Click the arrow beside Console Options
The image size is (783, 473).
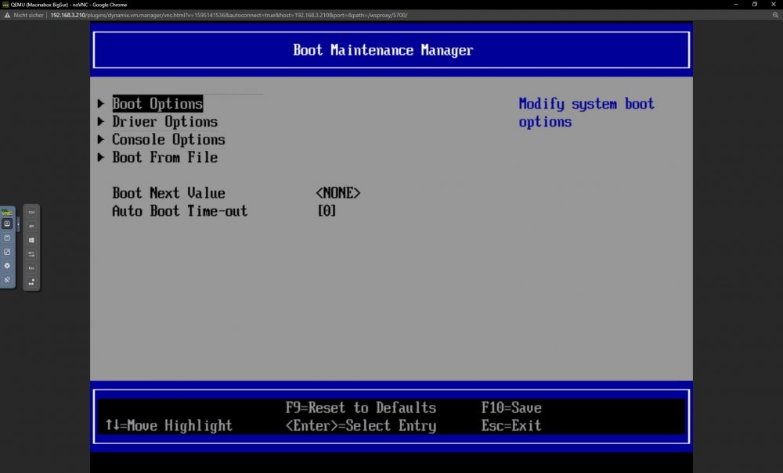point(101,140)
